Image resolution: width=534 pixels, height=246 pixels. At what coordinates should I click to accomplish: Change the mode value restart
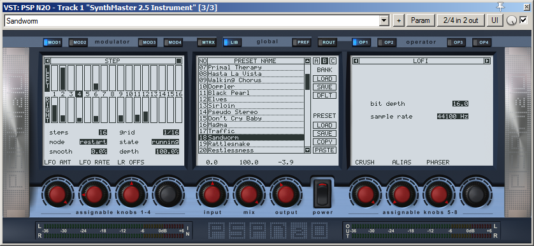93,142
